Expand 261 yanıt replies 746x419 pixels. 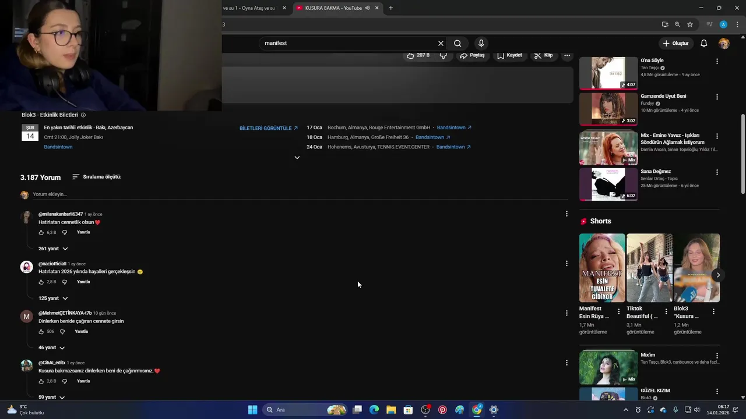(53, 248)
